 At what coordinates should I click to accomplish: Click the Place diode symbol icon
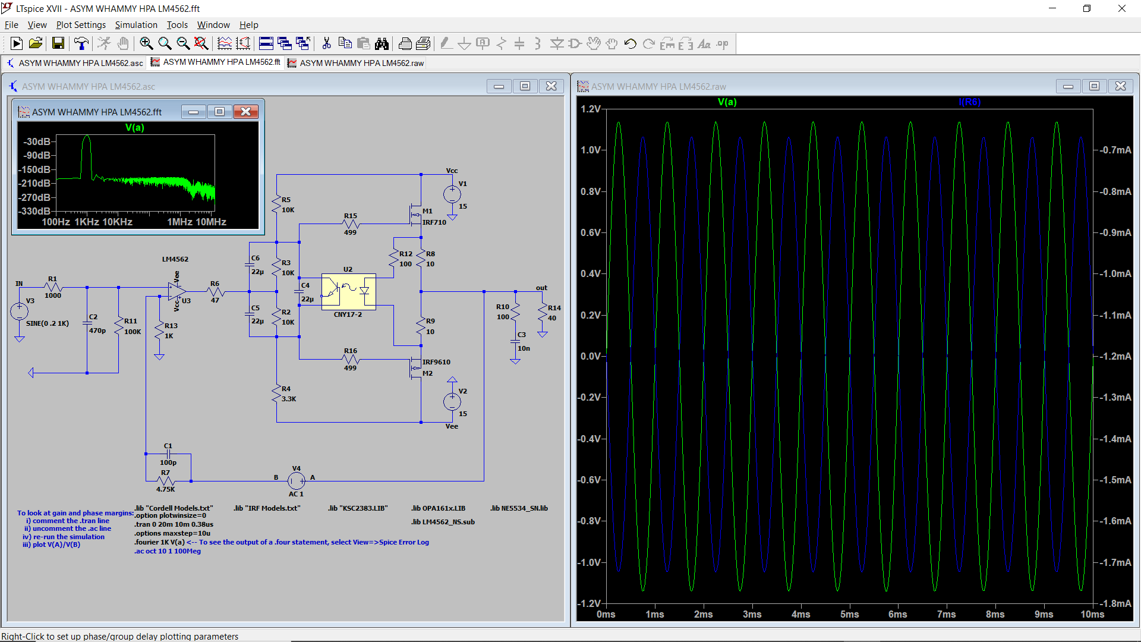(557, 43)
